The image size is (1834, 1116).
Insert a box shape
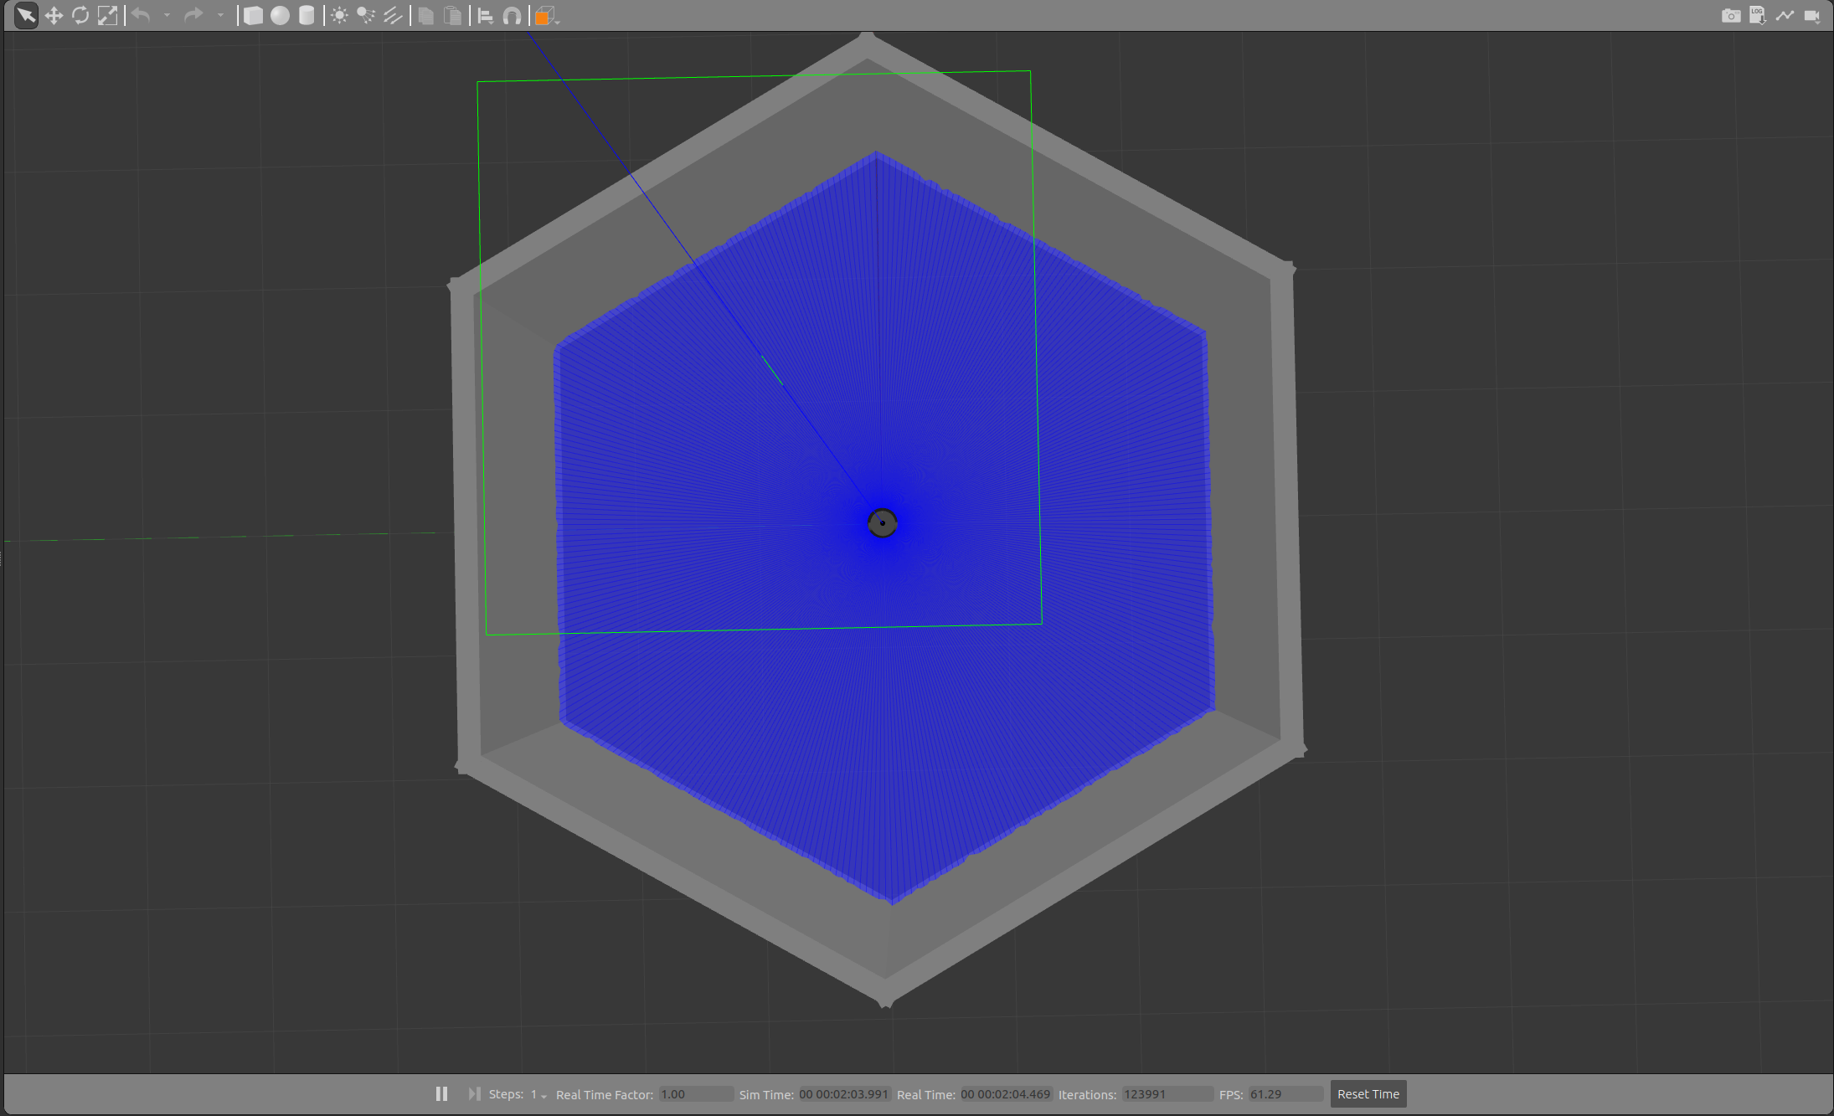pos(253,14)
